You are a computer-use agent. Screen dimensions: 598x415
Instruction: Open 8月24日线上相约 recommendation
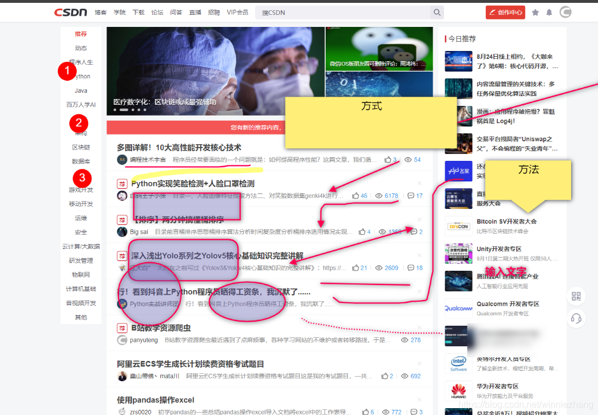point(517,61)
